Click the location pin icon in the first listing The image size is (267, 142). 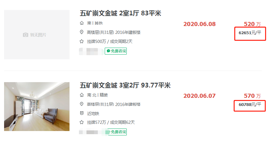click(82, 32)
